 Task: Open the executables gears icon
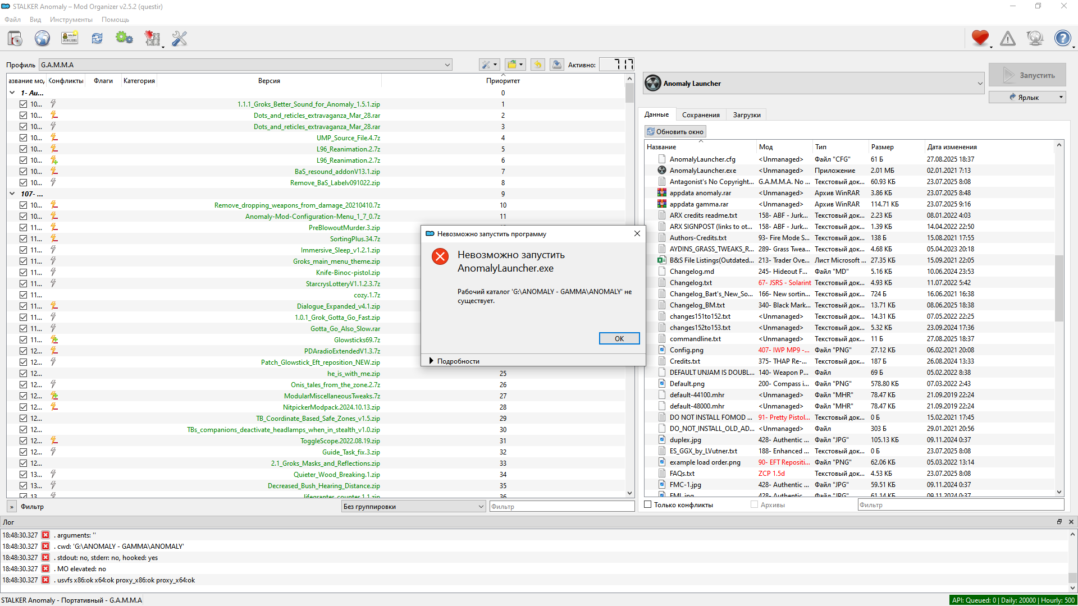coord(124,39)
